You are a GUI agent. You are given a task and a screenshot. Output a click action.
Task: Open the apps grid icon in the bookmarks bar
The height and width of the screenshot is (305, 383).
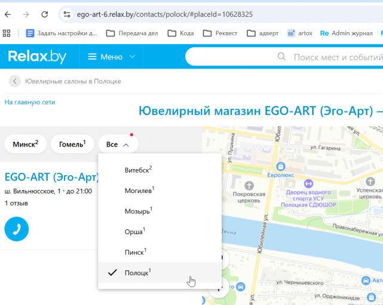pos(7,33)
